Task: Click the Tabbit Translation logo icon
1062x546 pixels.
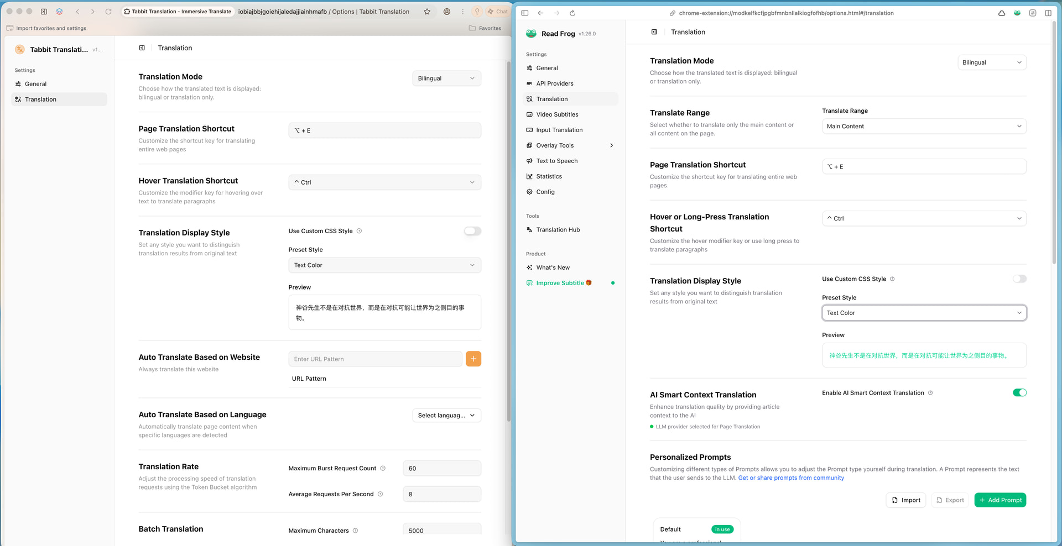Action: pyautogui.click(x=20, y=50)
